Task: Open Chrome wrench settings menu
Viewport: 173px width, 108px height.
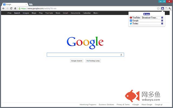Action: pyautogui.click(x=170, y=8)
